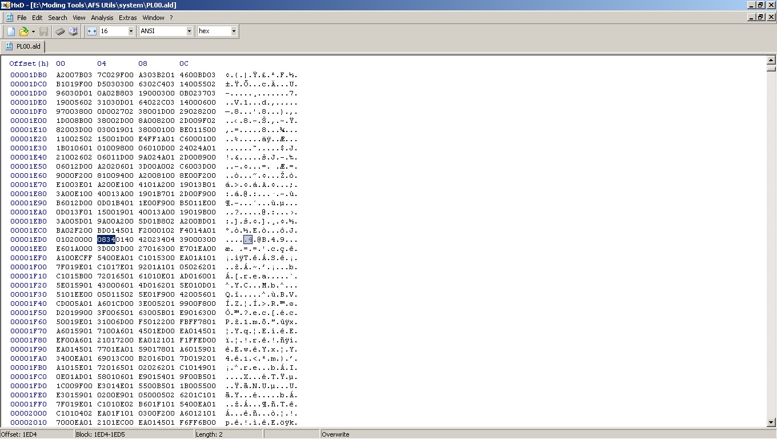
Task: Click hex group 39000300 in row 00001ED0
Action: (198, 240)
